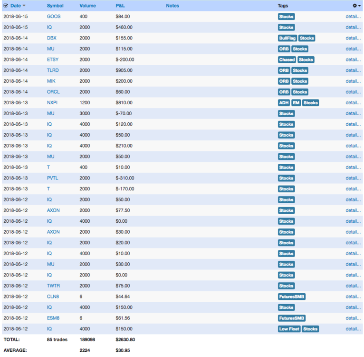
Task: Open the table settings gear menu
Action: pyautogui.click(x=356, y=6)
